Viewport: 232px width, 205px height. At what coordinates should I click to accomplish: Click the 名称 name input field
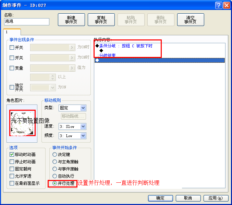tap(27, 22)
